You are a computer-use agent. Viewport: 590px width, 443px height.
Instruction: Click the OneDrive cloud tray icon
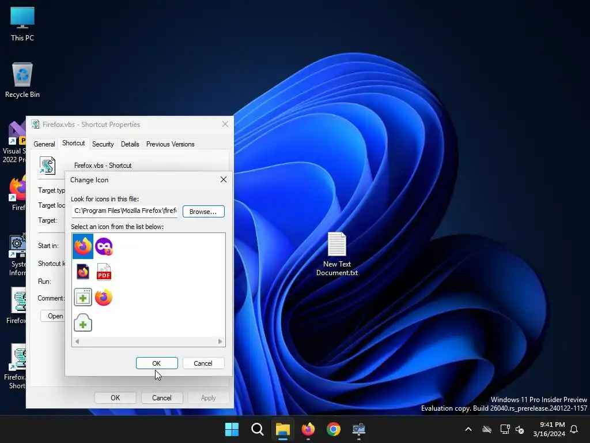487,429
